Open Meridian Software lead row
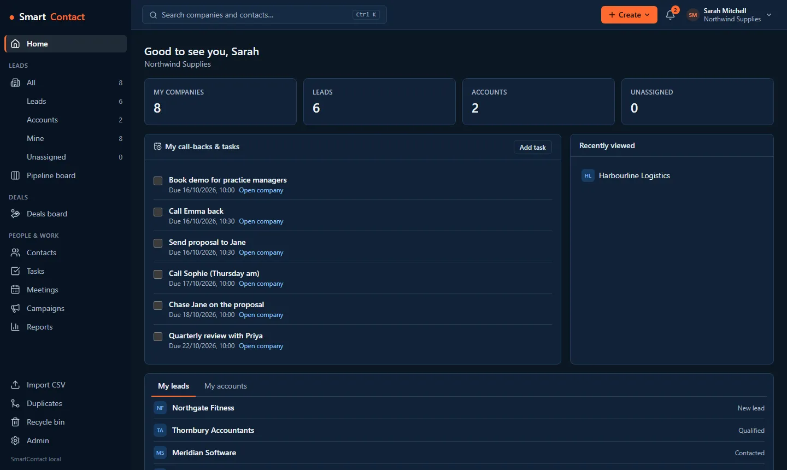The image size is (787, 470). click(x=459, y=453)
